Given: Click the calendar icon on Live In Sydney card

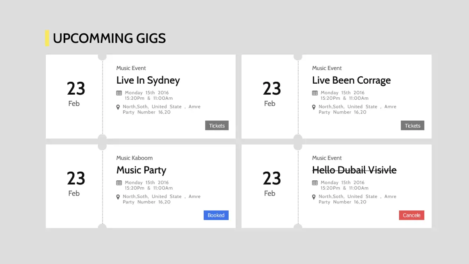Looking at the screenshot, I should tap(118, 93).
